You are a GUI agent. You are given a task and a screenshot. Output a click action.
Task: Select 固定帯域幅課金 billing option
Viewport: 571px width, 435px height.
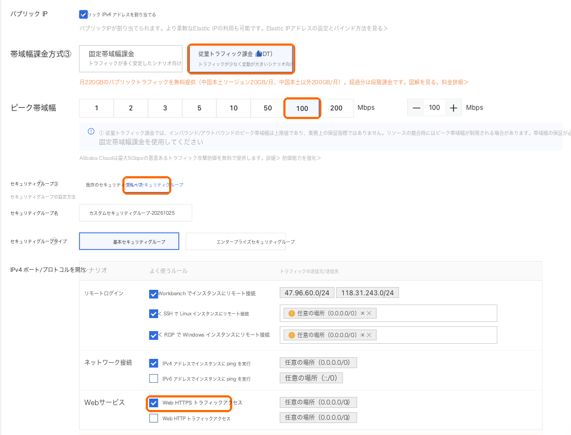131,59
